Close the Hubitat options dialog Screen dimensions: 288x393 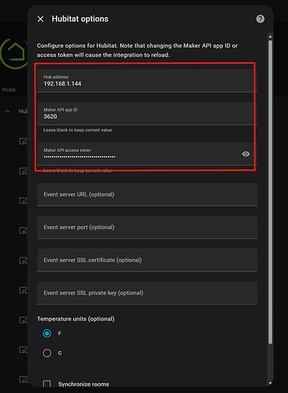40,19
